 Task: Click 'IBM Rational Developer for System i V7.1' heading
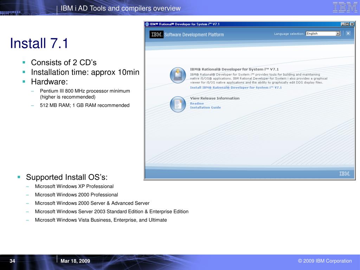pyautogui.click(x=234, y=69)
